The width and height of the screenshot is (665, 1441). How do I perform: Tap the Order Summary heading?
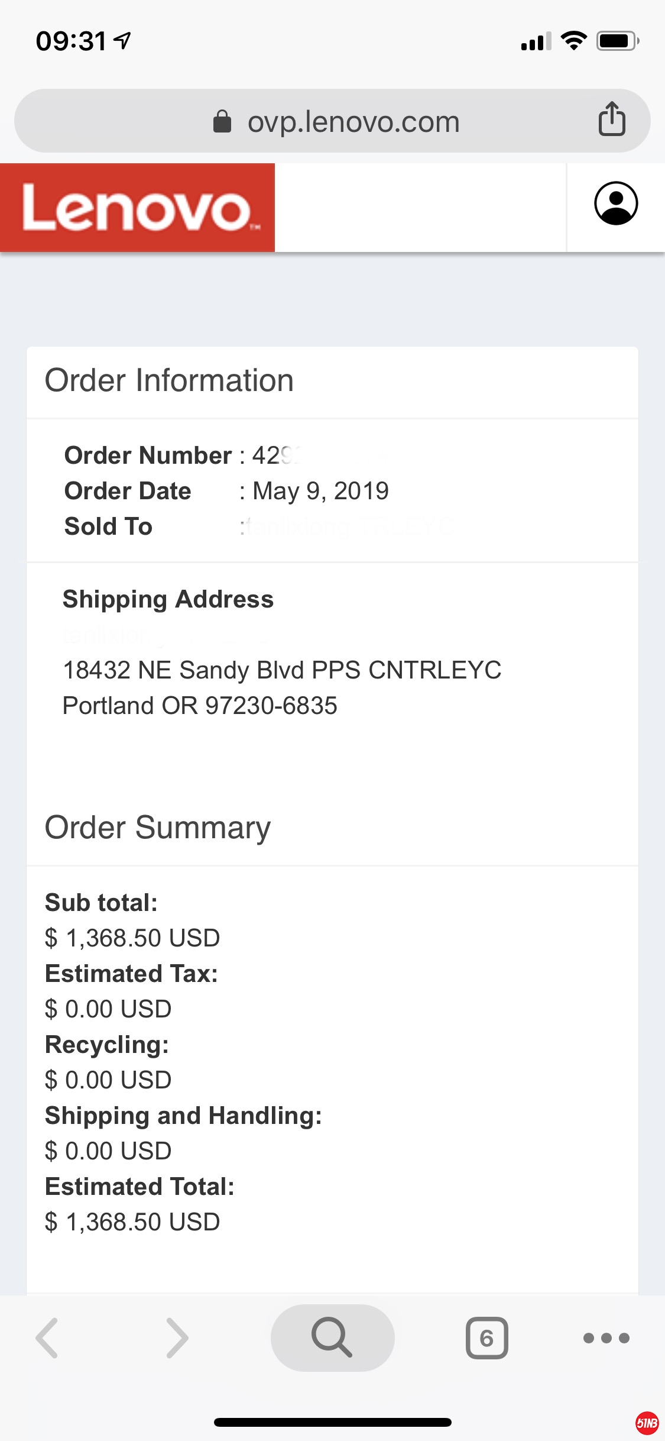pos(158,828)
